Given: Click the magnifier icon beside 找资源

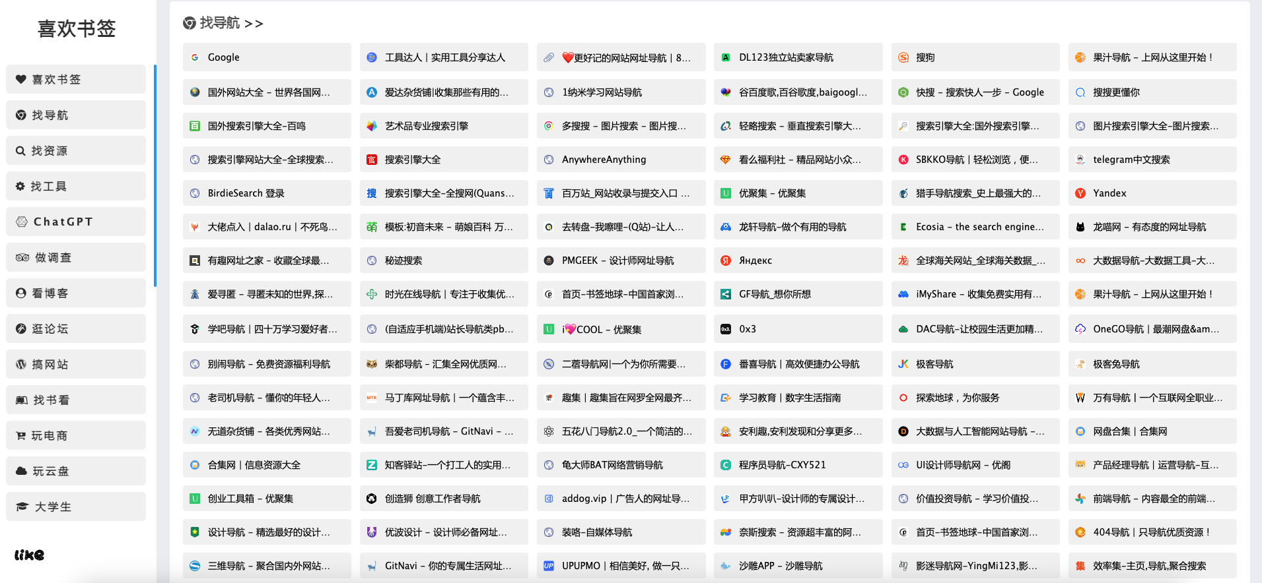Looking at the screenshot, I should coord(20,150).
